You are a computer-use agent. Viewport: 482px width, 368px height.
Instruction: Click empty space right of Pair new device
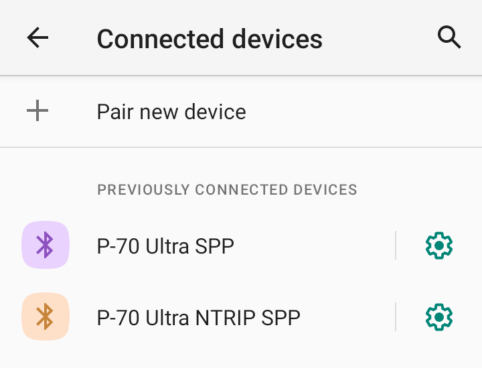click(x=363, y=112)
